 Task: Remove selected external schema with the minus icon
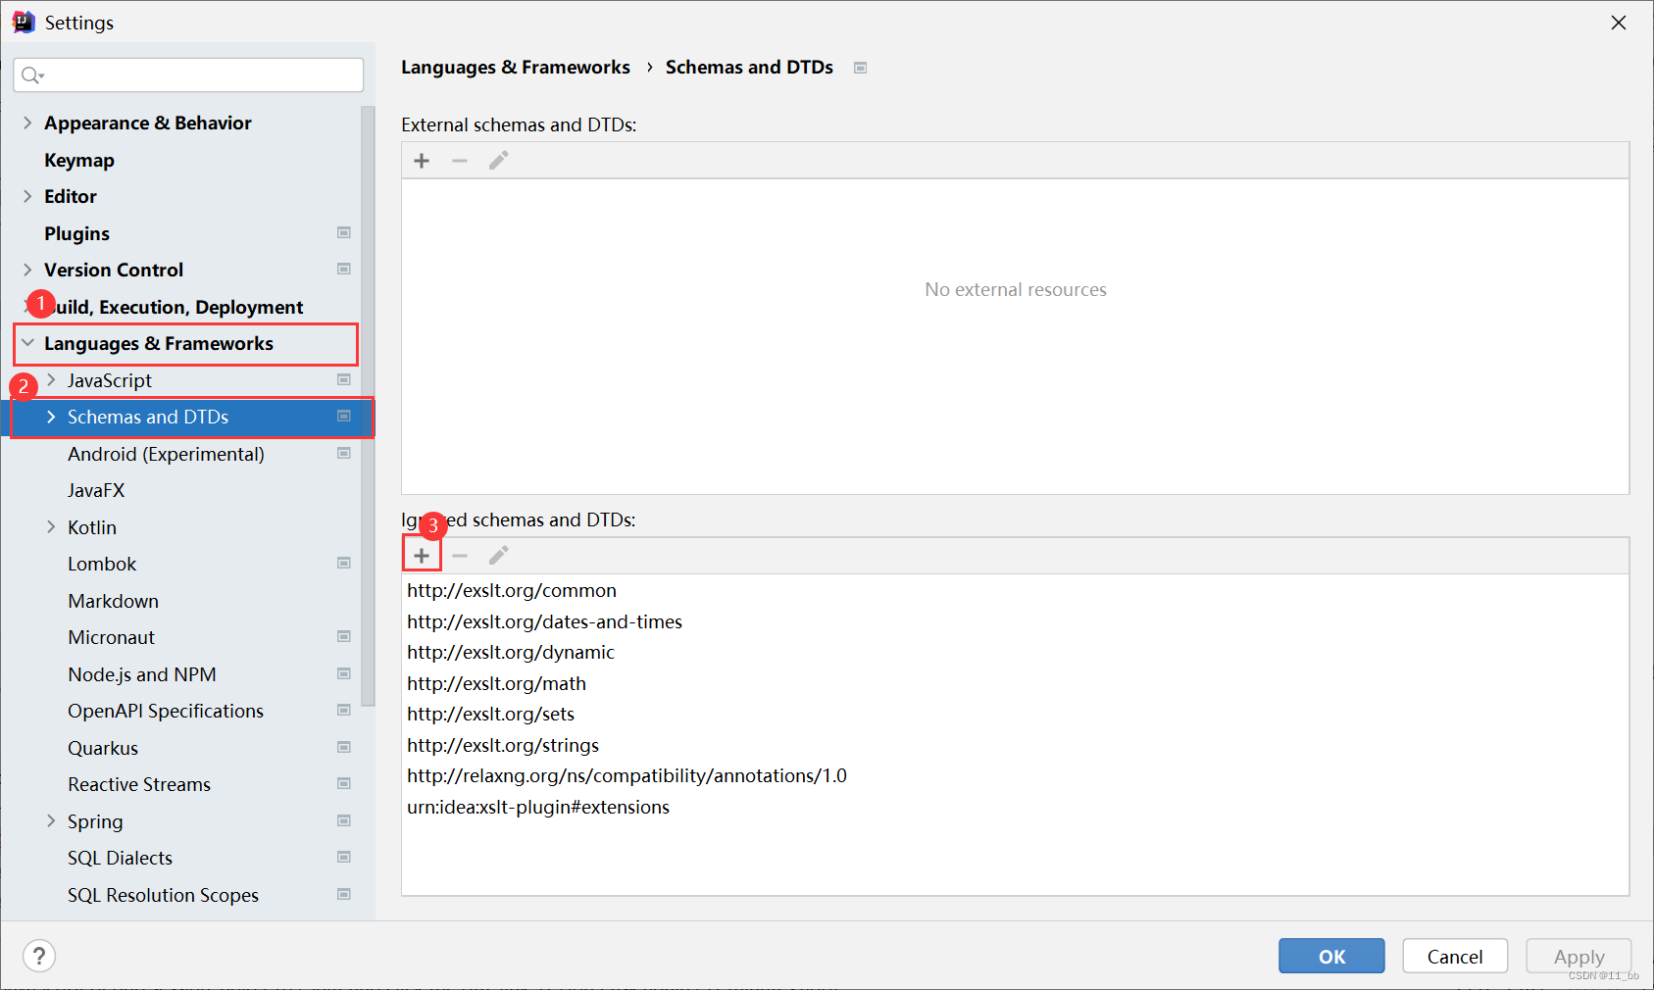[x=460, y=161]
